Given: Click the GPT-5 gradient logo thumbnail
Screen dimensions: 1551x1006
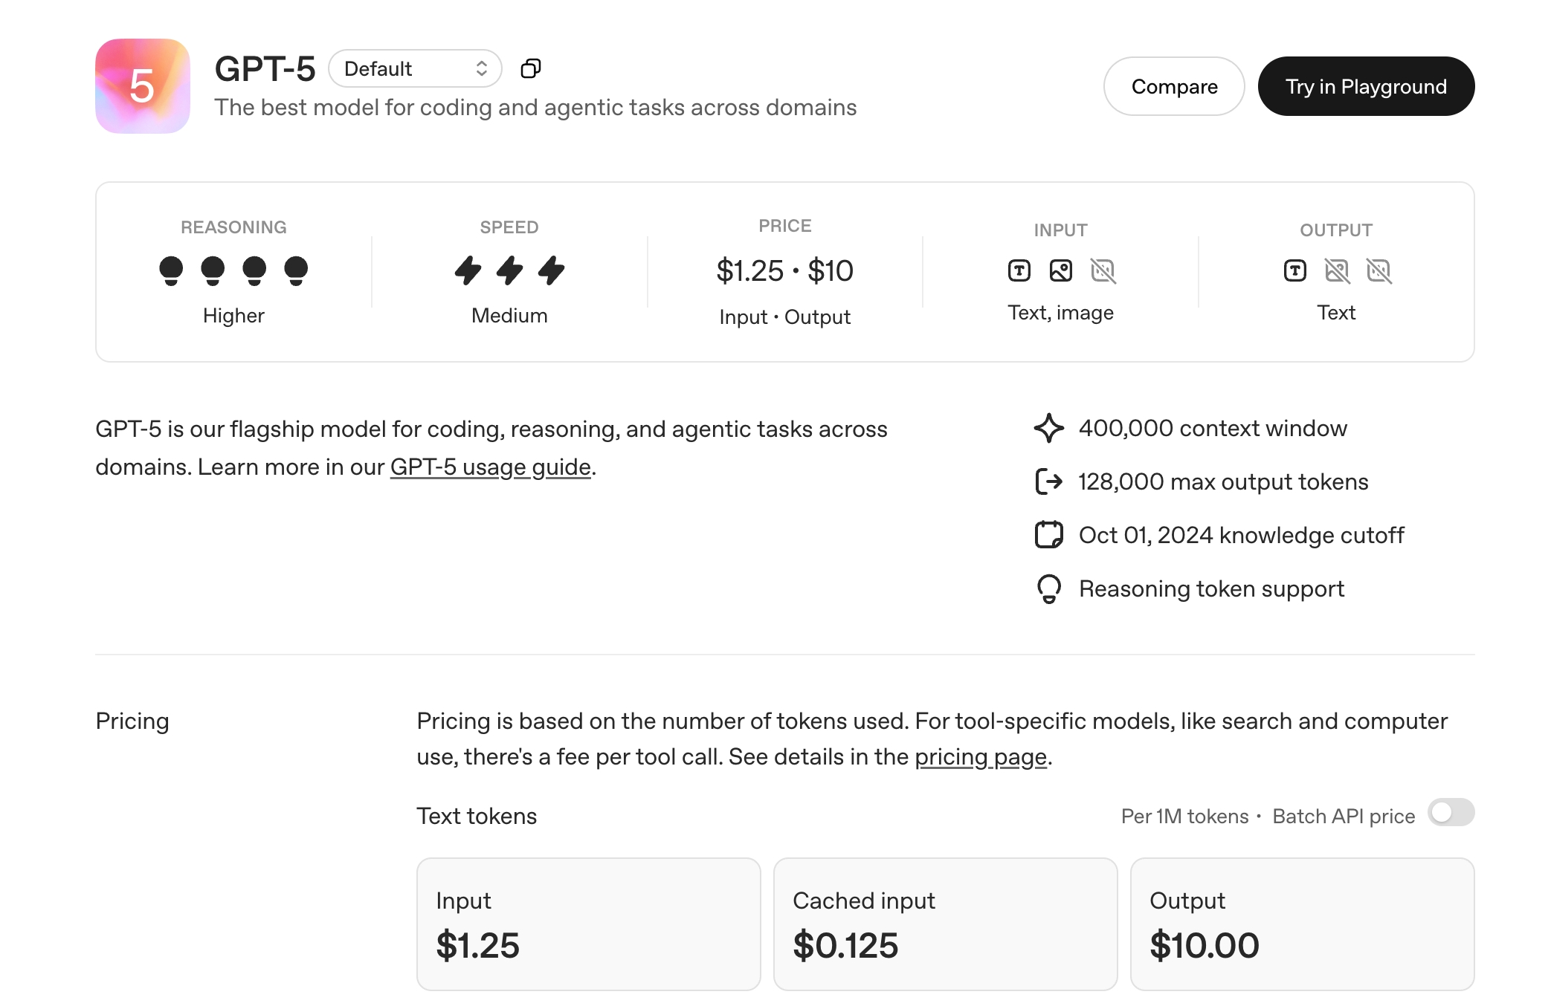Looking at the screenshot, I should (x=143, y=86).
